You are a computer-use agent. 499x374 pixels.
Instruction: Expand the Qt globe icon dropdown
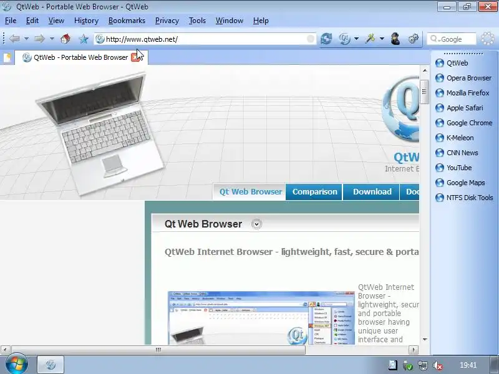[356, 39]
